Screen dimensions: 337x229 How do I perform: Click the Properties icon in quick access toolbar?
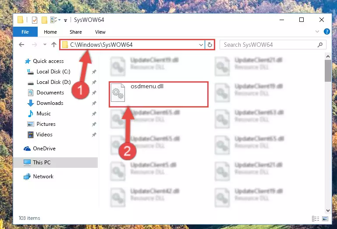[34, 20]
